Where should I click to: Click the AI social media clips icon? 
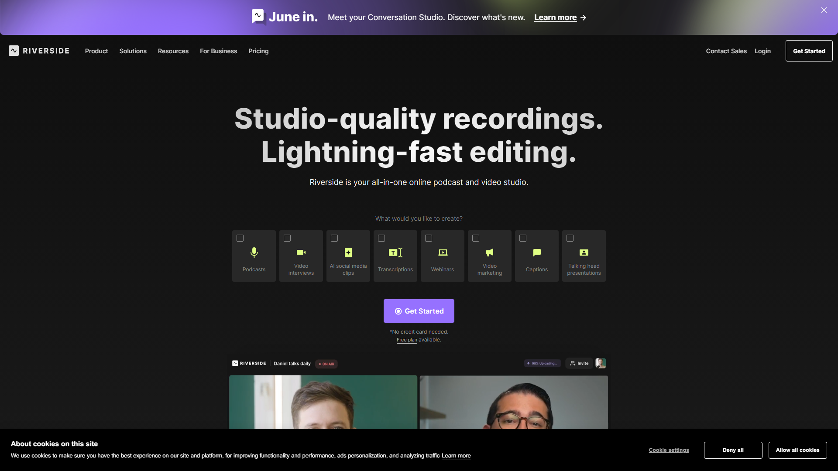click(348, 253)
